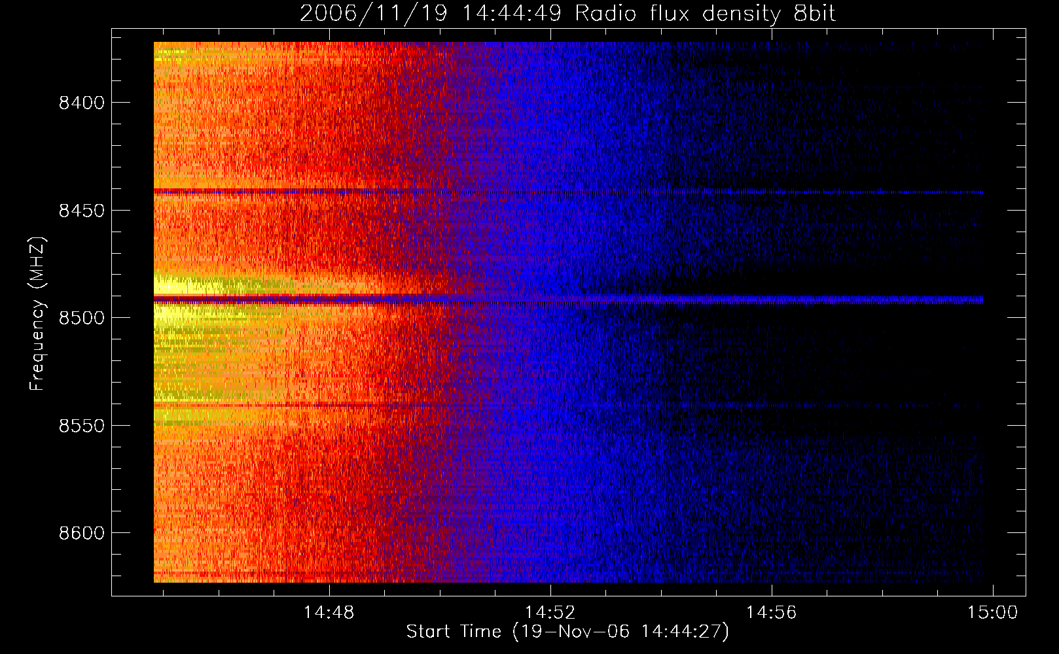Click the plot title "Radio flux density 8bit"
Image resolution: width=1059 pixels, height=654 pixels.
coord(705,14)
